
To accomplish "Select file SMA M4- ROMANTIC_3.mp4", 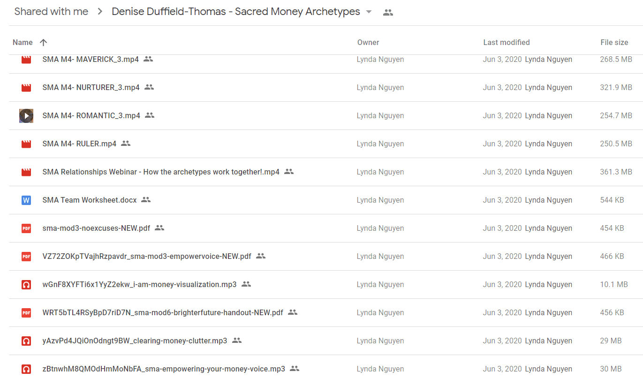I will tap(91, 116).
